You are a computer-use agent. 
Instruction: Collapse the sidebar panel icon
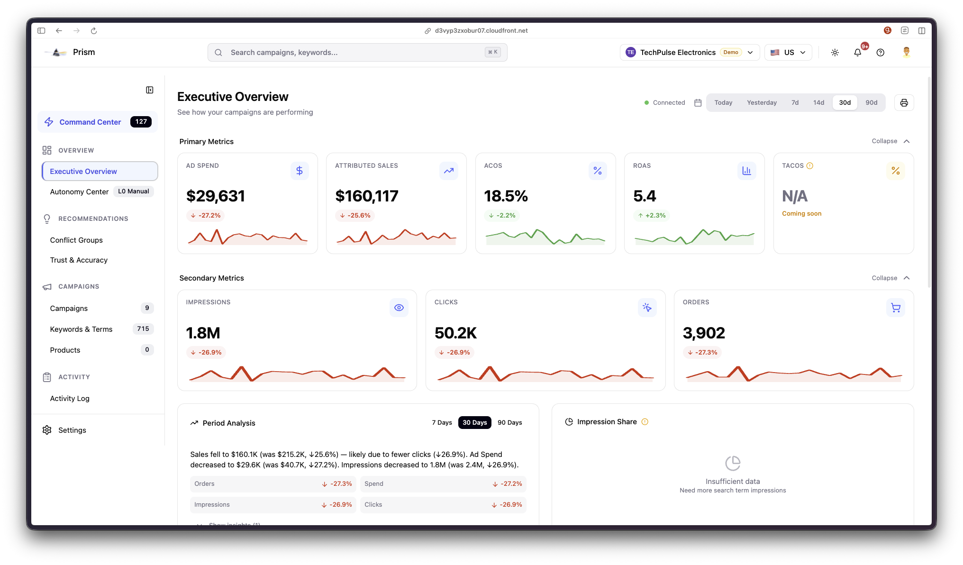pos(150,90)
